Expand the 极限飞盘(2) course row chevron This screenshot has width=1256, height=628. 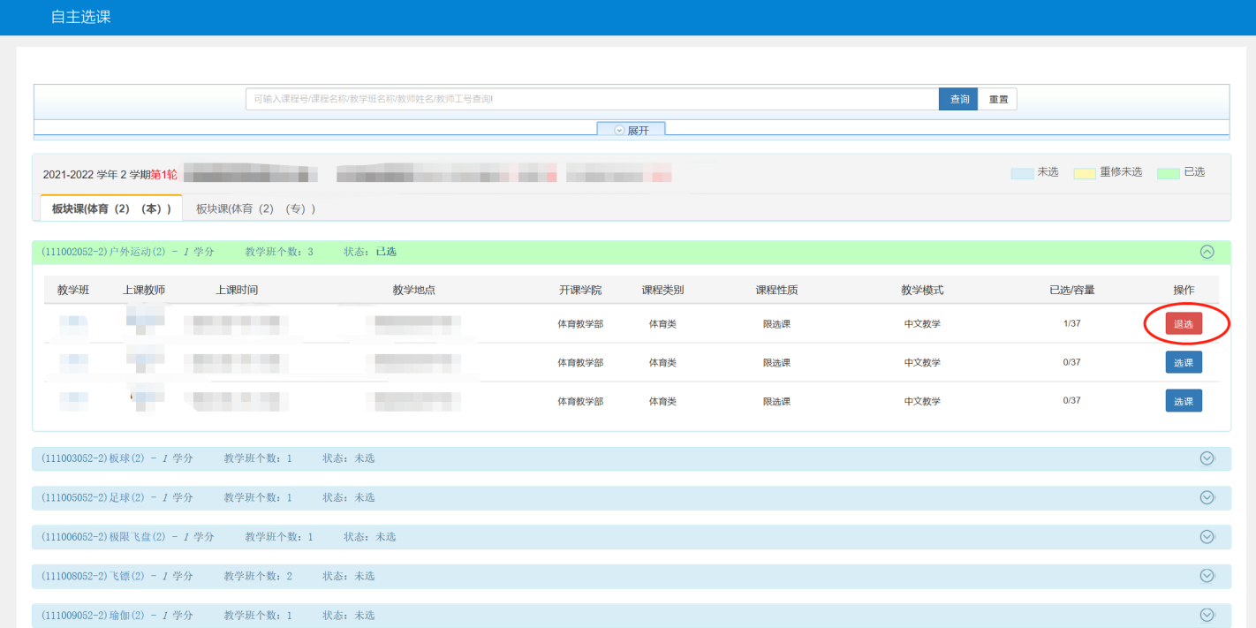coord(1207,536)
